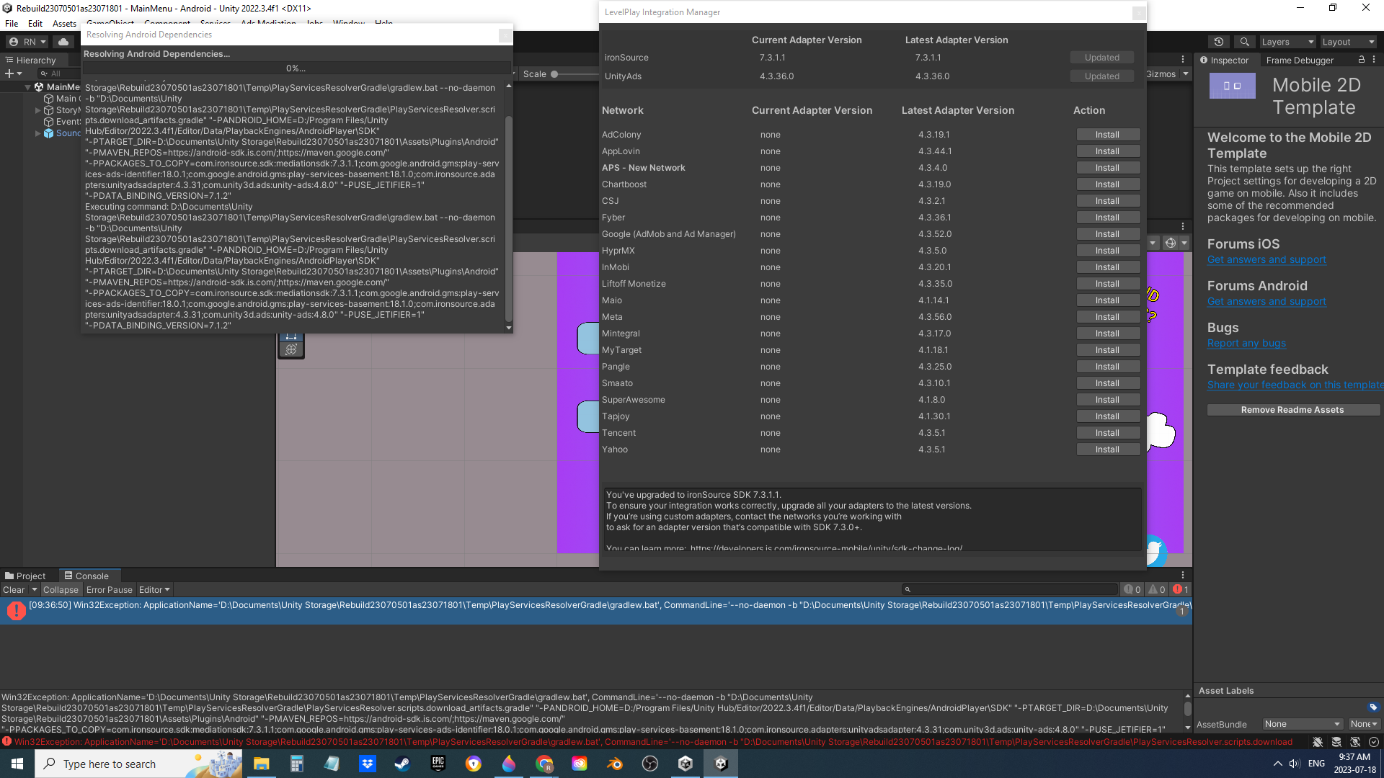Toggle Collapse in Console
1384x778 pixels.
(x=61, y=589)
